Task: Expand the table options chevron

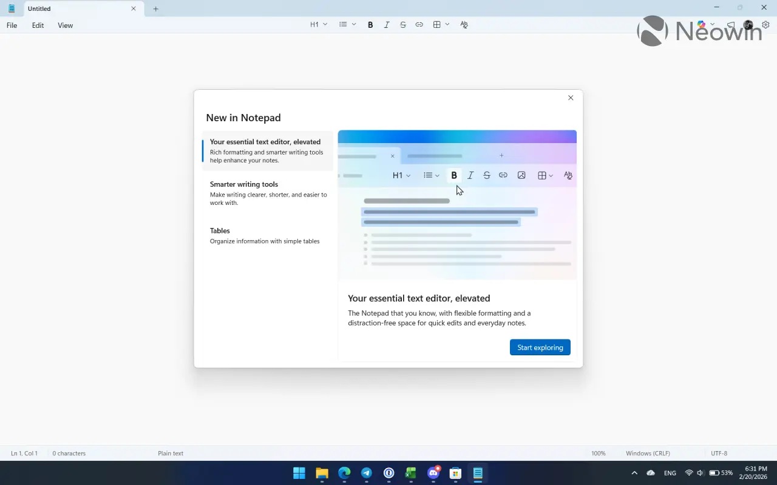Action: [x=447, y=24]
